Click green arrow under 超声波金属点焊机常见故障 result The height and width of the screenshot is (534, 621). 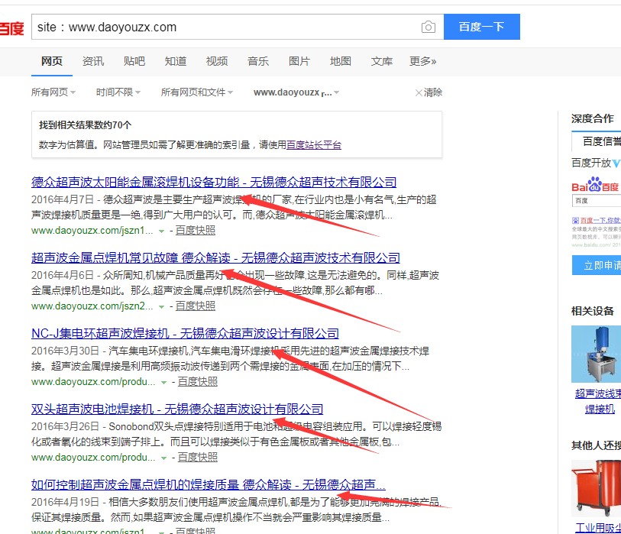tap(162, 306)
